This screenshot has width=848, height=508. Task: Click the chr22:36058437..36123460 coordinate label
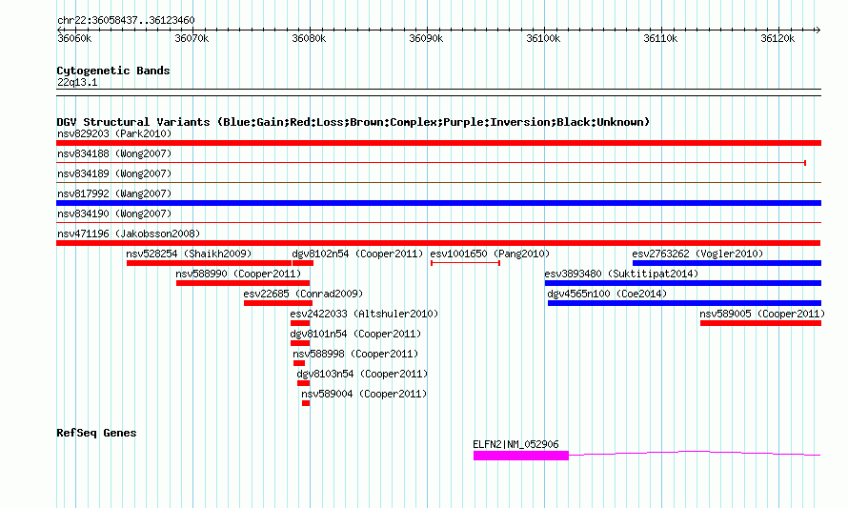pyautogui.click(x=126, y=20)
